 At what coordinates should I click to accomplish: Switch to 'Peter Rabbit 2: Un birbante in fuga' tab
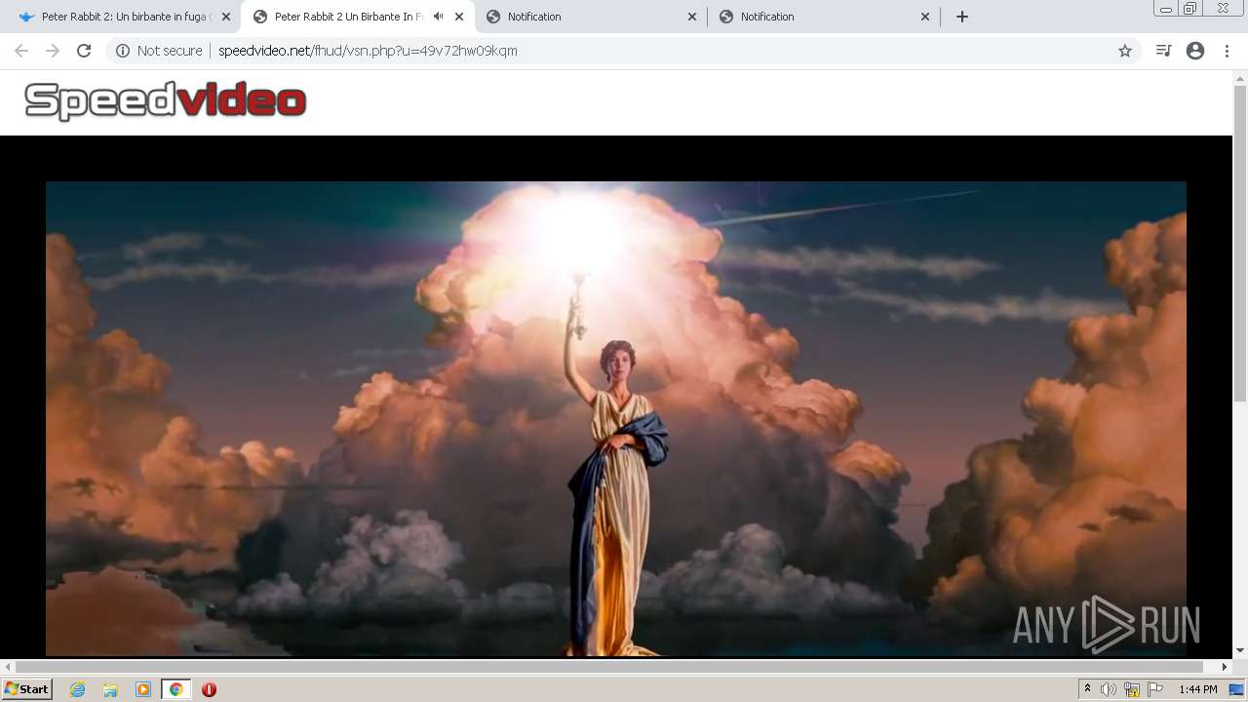point(127,17)
